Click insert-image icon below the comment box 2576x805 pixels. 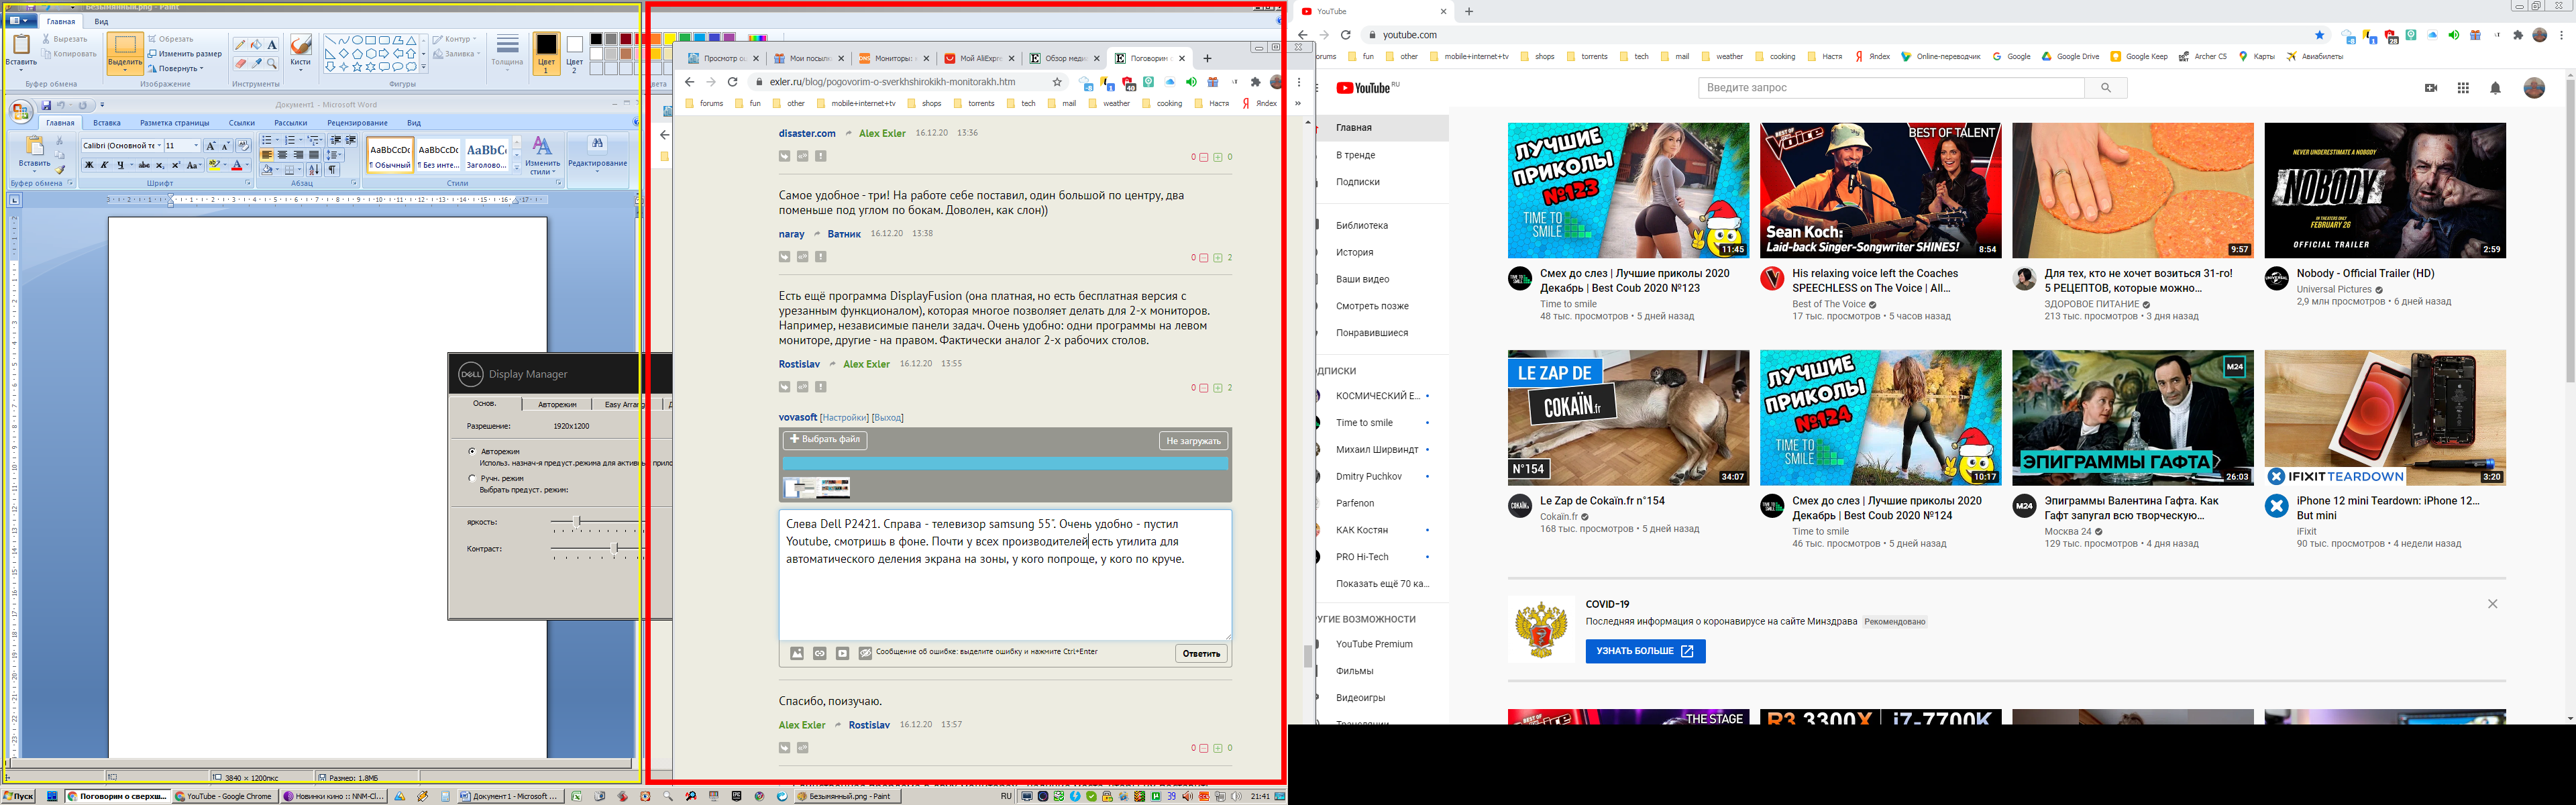797,653
